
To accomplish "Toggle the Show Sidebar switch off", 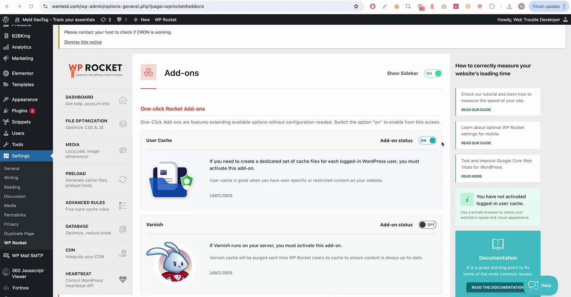I will 433,73.
